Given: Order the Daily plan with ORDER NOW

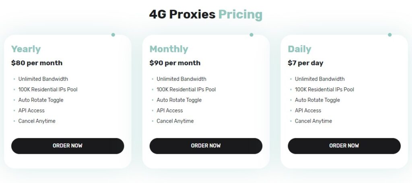Looking at the screenshot, I should 344,146.
